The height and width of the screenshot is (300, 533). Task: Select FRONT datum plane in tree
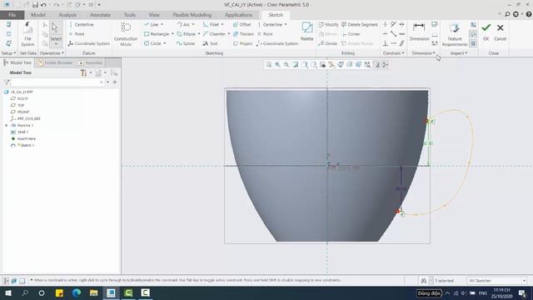(20, 112)
